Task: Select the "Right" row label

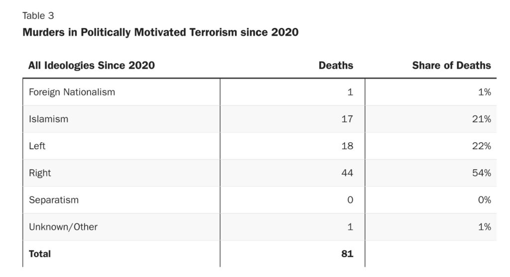Action: coord(40,173)
